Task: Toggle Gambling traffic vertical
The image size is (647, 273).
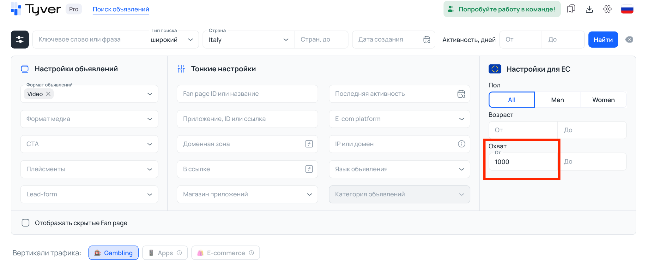Action: [113, 253]
